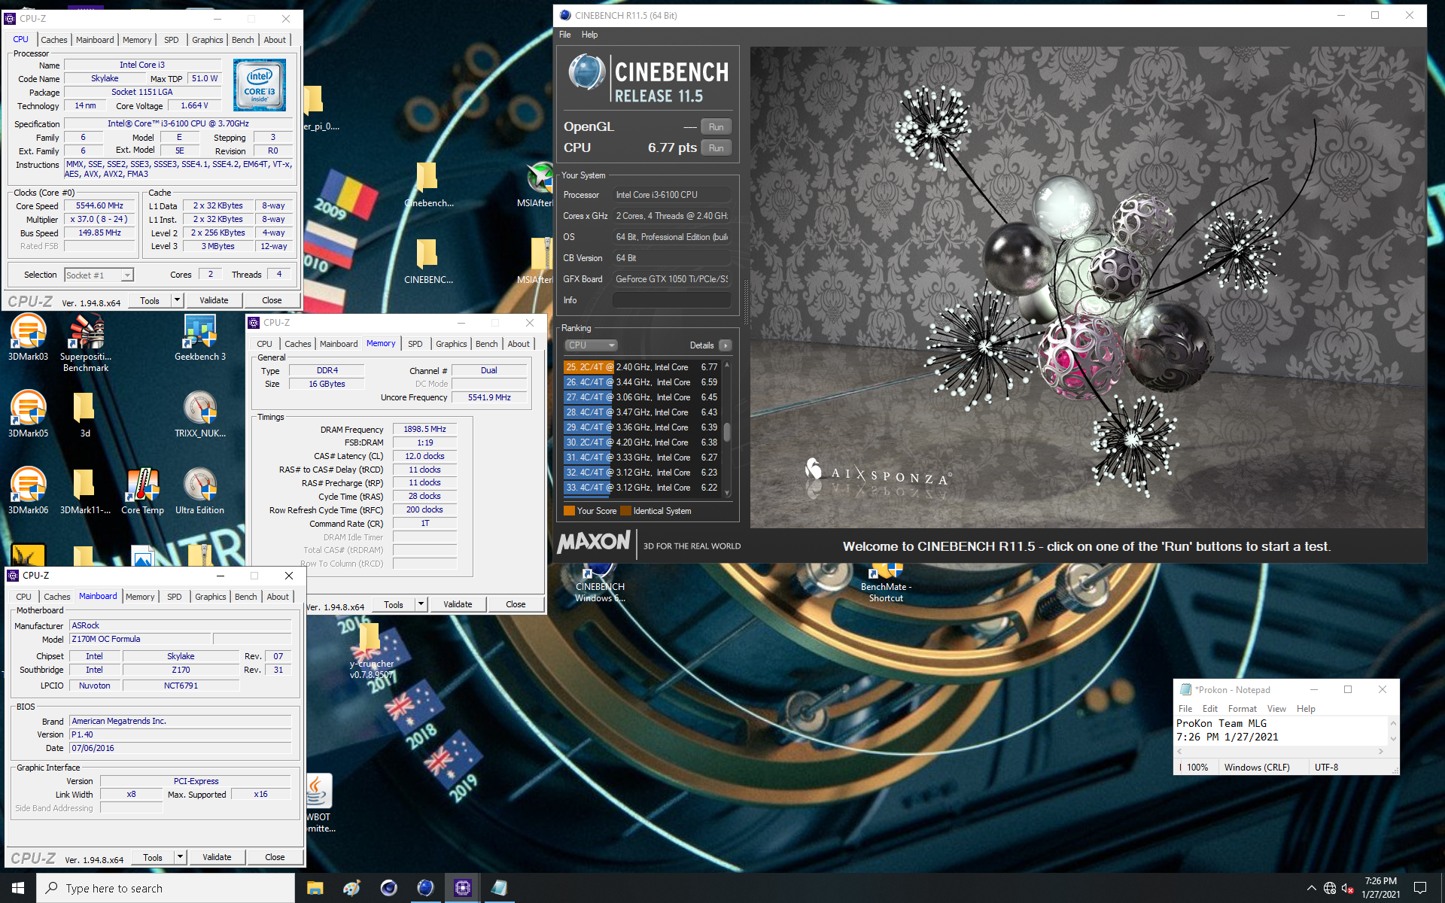This screenshot has height=903, width=1445.
Task: Click the Intel Core i3 logo in CPU-Z
Action: pyautogui.click(x=260, y=85)
